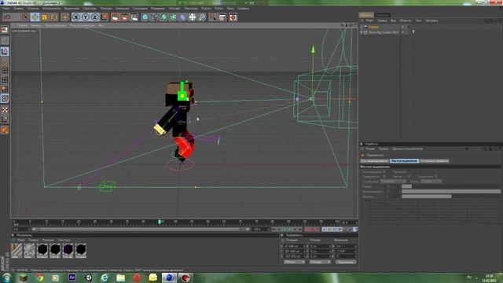Select the Scale tool in the toolbar
The width and height of the screenshot is (503, 283).
(x=44, y=17)
